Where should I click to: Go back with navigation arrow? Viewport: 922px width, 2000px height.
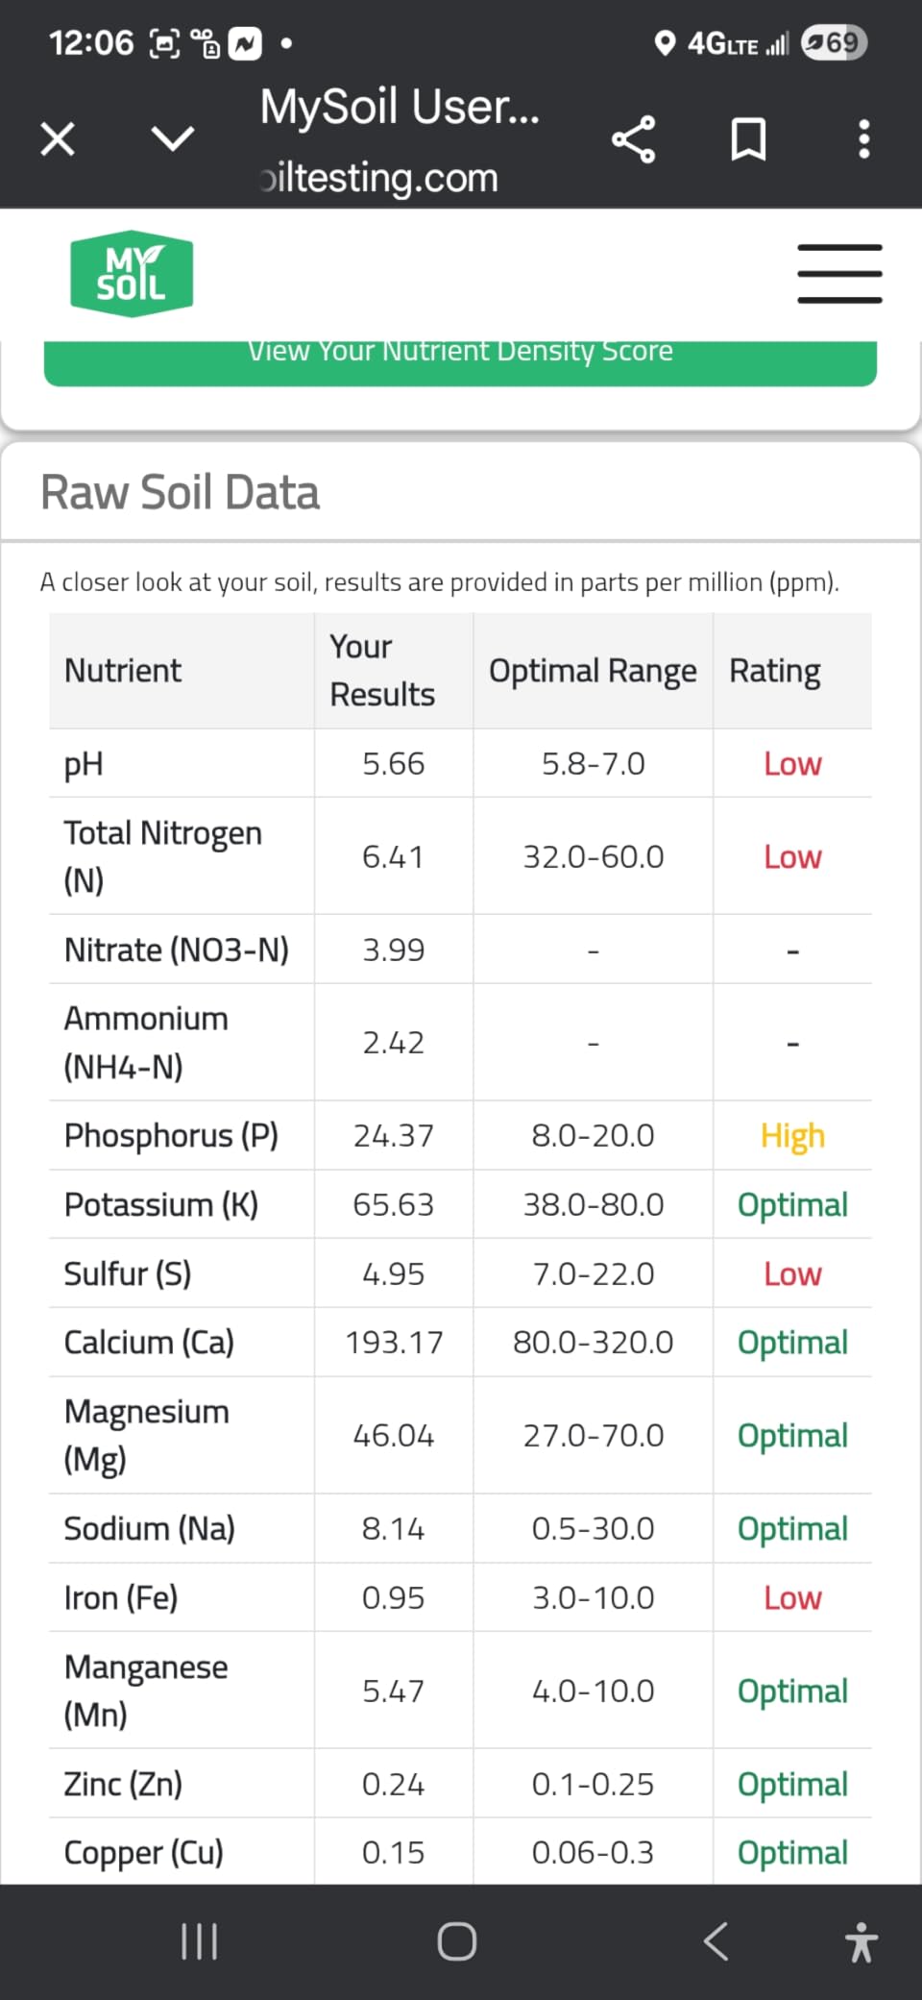716,1941
